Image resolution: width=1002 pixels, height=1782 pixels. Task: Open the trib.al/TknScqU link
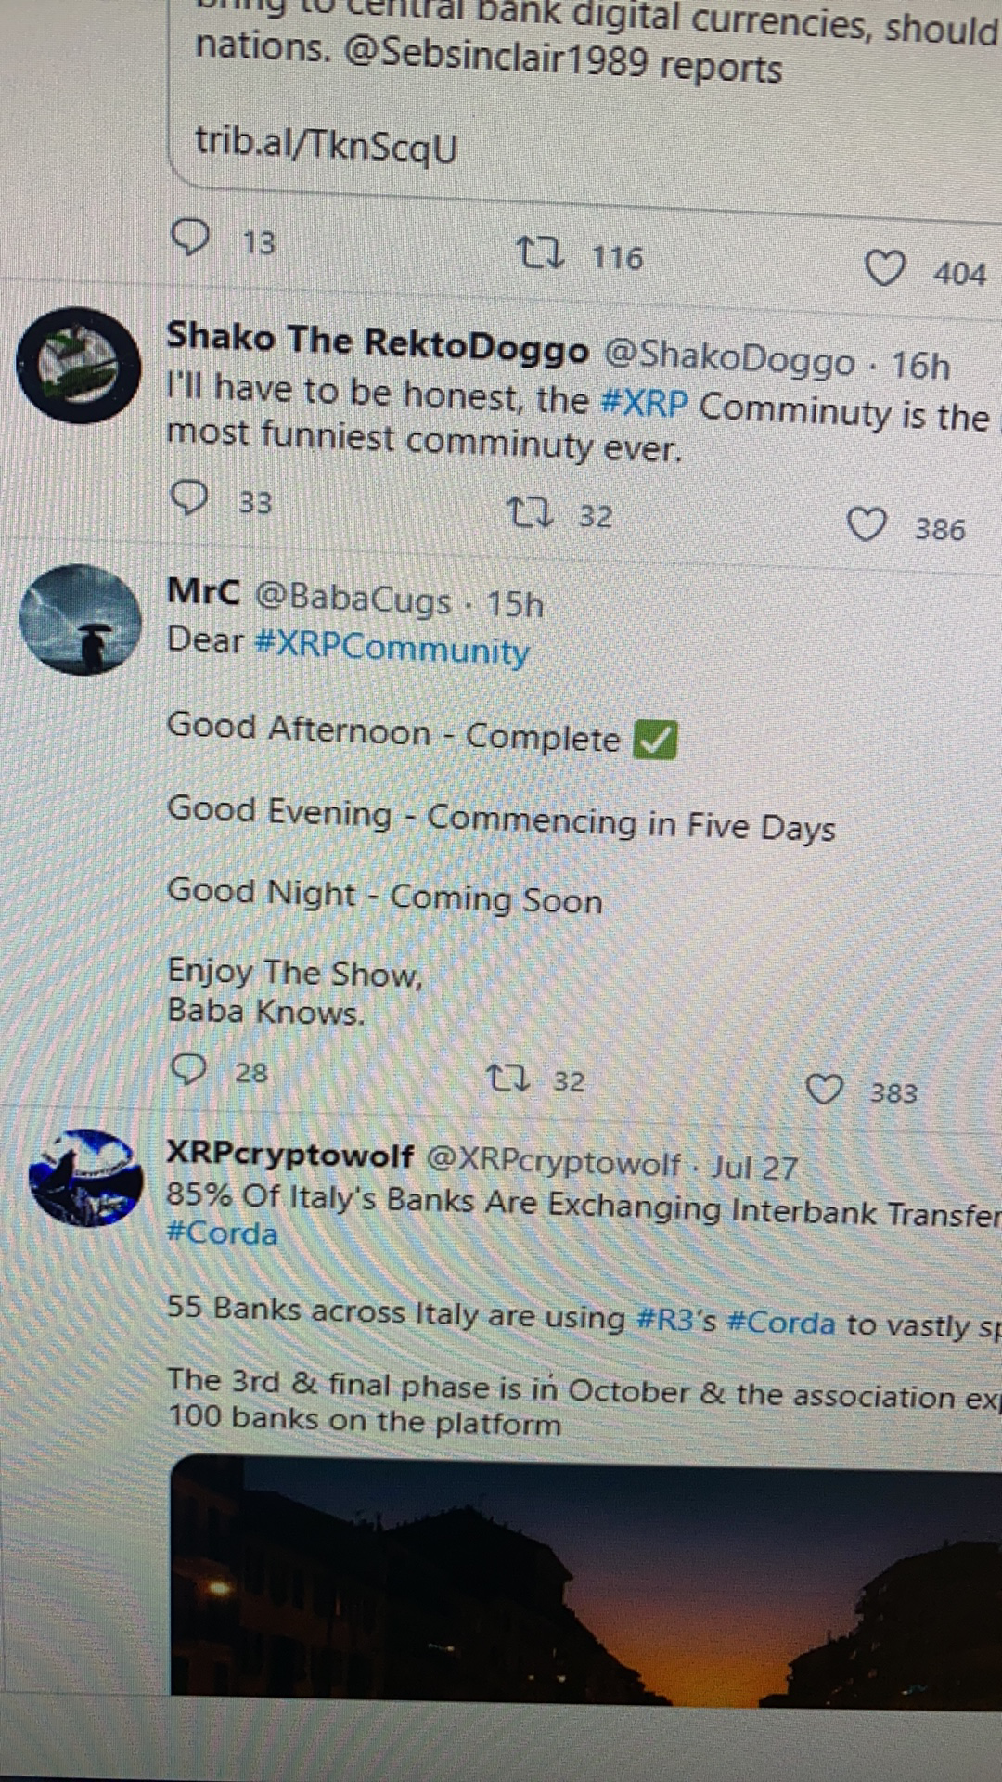point(327,145)
